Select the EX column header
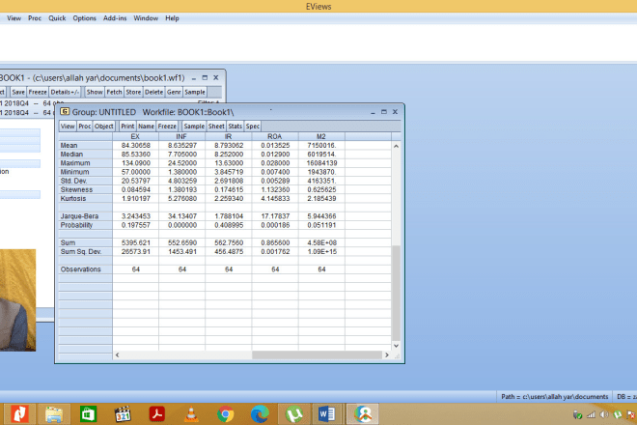Viewport: 637px width, 425px height. click(x=135, y=136)
